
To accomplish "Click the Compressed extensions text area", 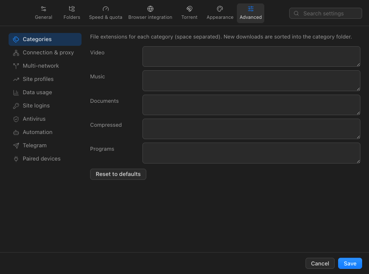I will tap(251, 129).
